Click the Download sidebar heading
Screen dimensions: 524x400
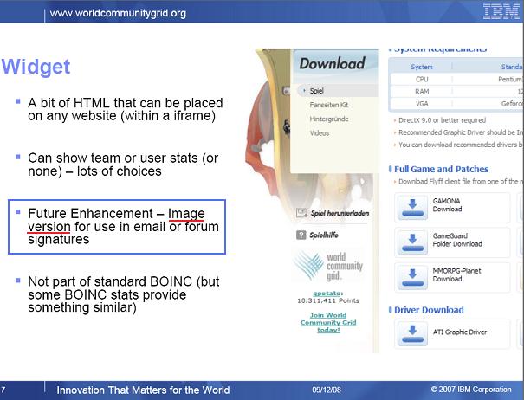point(332,63)
